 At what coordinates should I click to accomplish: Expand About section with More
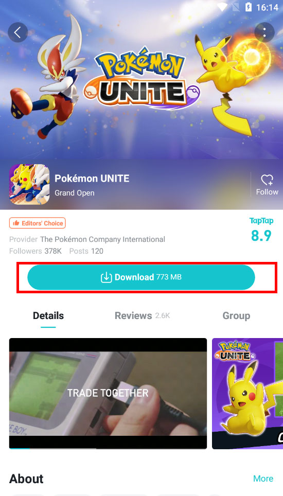[x=263, y=479]
